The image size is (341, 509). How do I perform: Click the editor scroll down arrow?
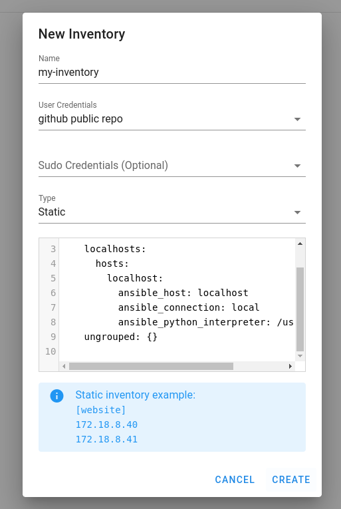click(x=300, y=356)
